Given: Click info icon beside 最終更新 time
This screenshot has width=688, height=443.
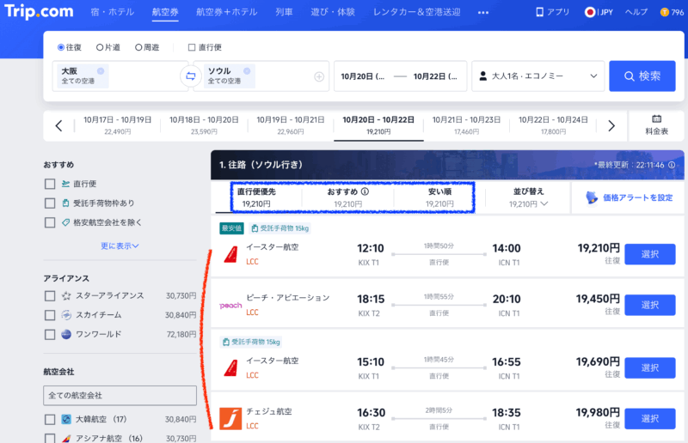Looking at the screenshot, I should 672,165.
